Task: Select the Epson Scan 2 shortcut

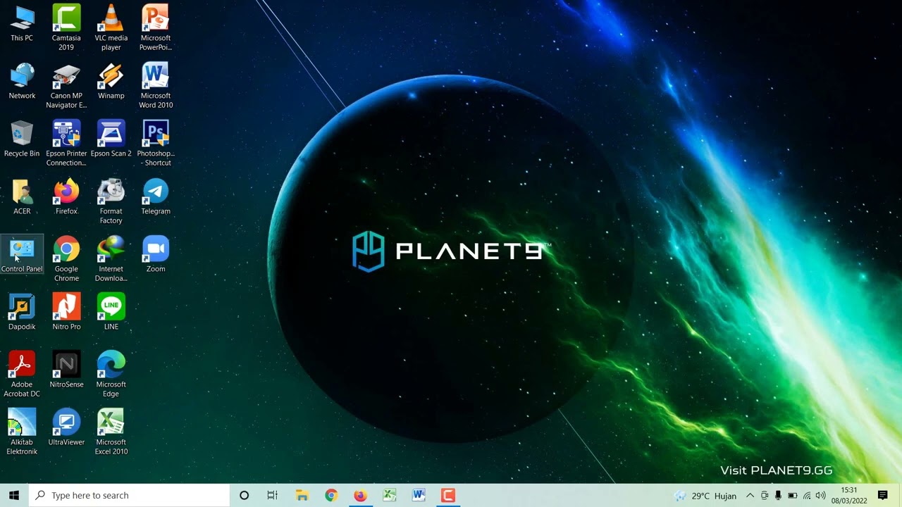Action: (x=111, y=139)
